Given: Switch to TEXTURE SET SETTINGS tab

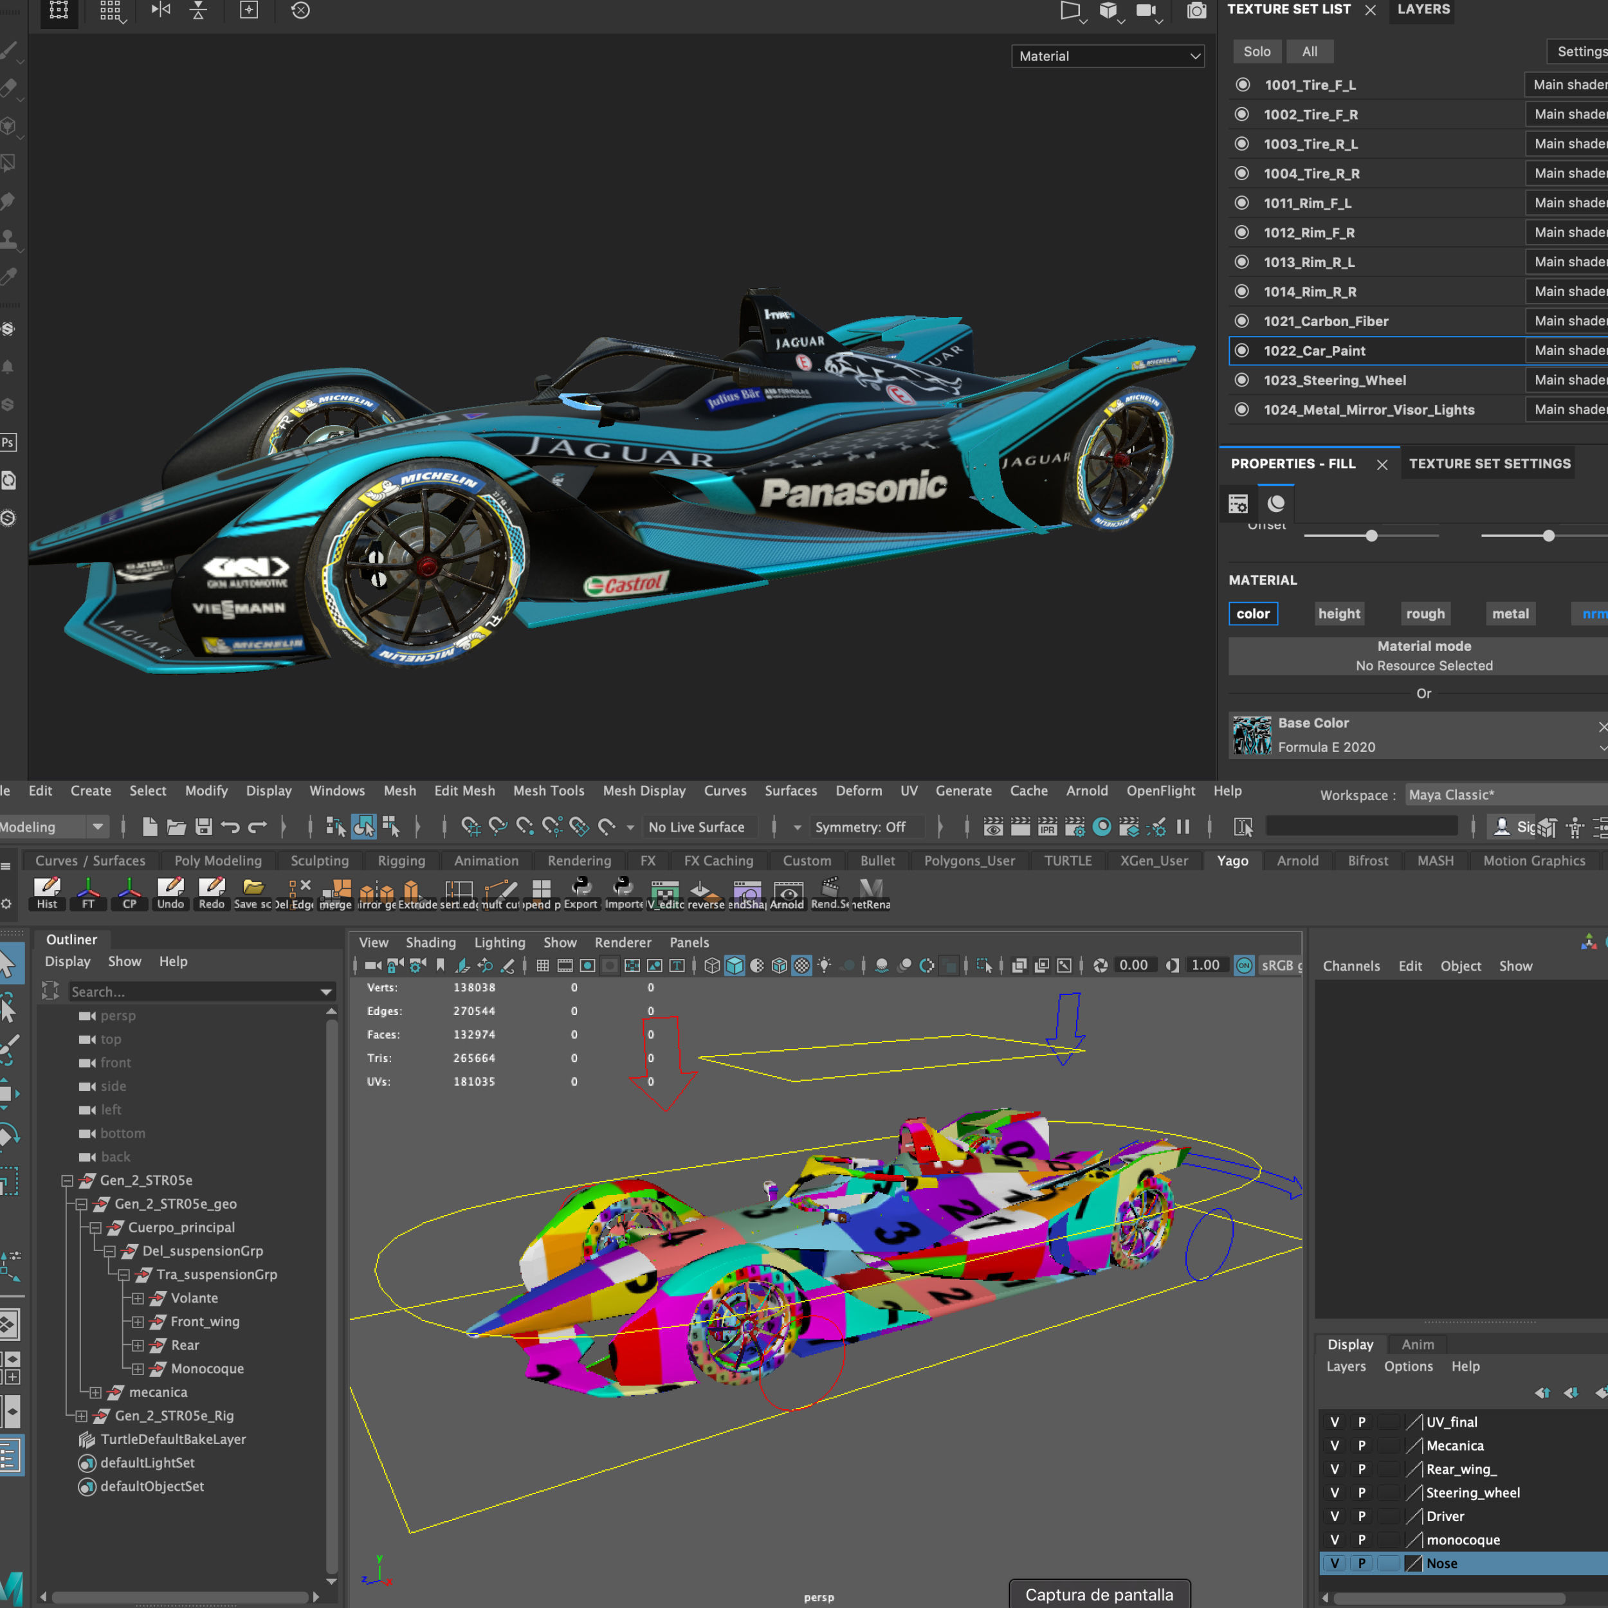Looking at the screenshot, I should click(x=1490, y=464).
